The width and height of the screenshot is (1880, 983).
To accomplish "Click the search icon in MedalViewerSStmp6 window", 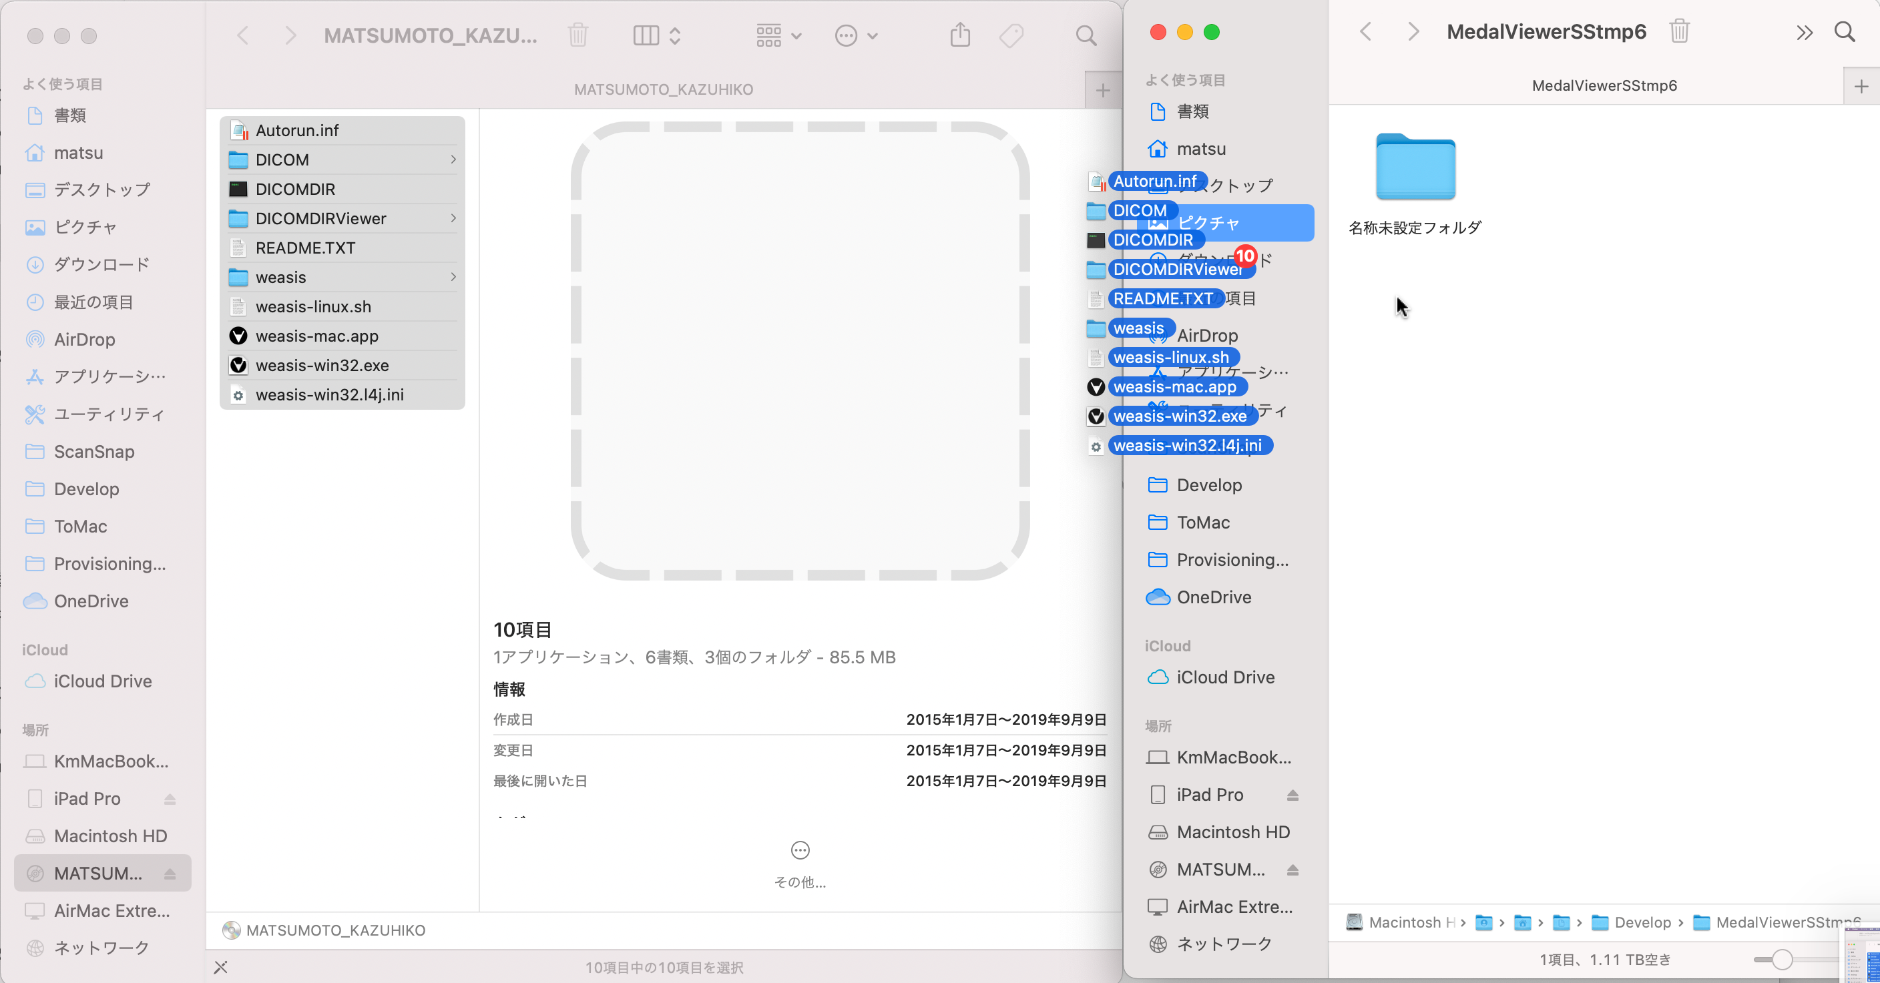I will coord(1844,31).
